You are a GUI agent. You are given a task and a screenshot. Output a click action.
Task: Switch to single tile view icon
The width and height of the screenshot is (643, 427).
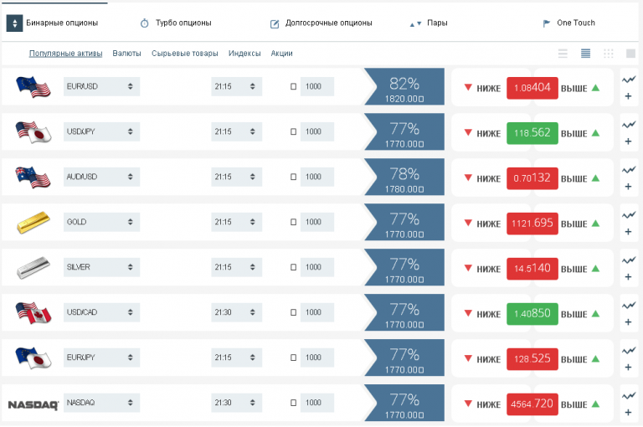pos(630,54)
